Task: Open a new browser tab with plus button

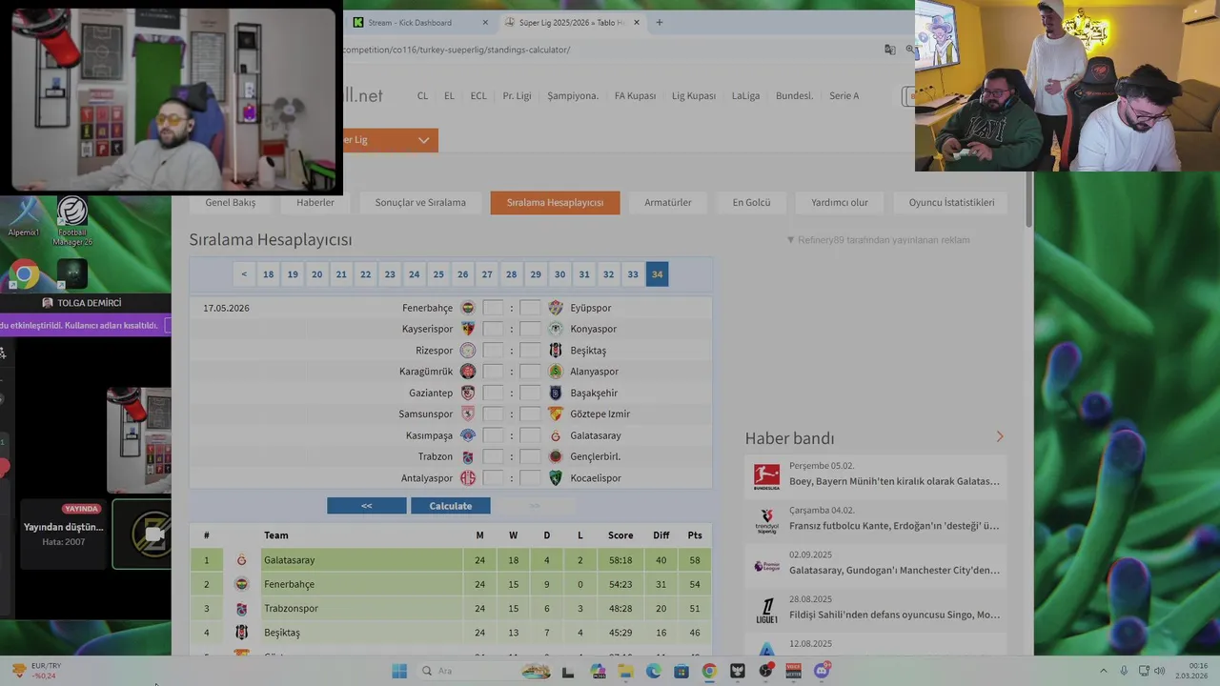Action: 659,22
